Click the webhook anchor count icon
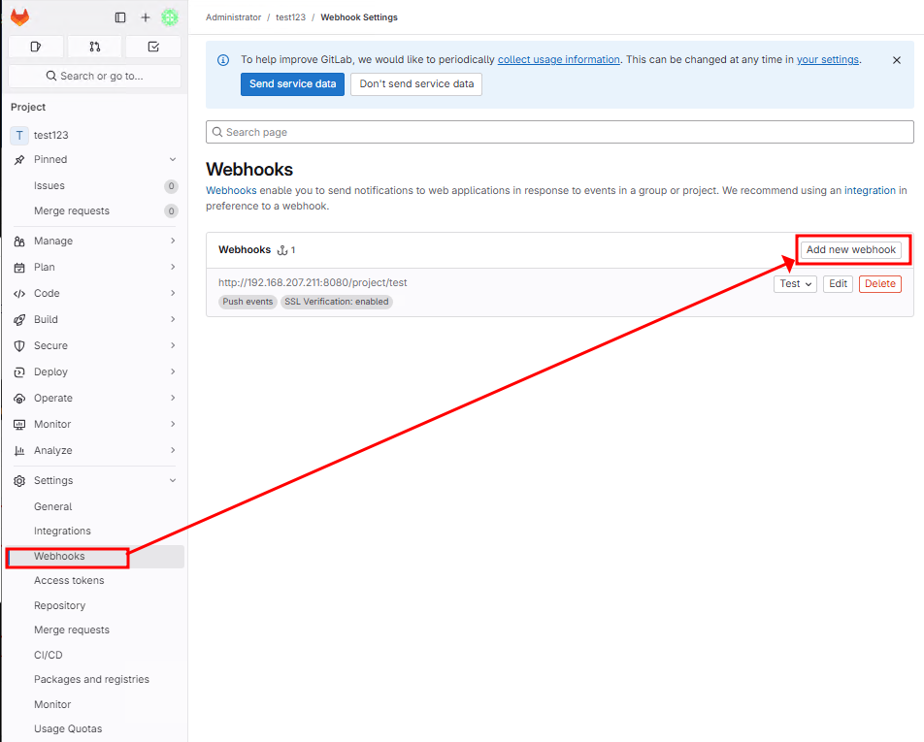Screen dimensions: 924x742 coord(282,250)
